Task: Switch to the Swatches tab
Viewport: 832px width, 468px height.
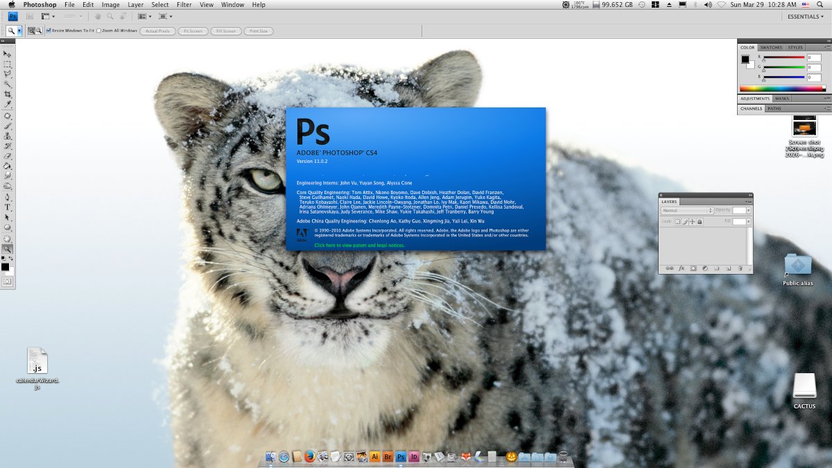Action: [771, 47]
